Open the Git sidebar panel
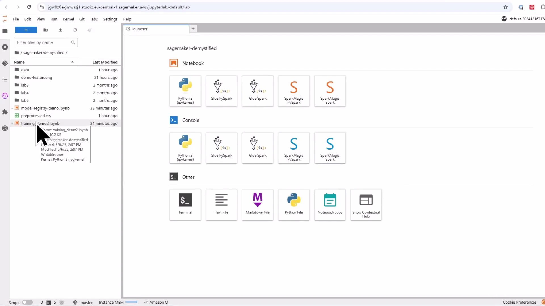545x306 pixels. [x=5, y=63]
